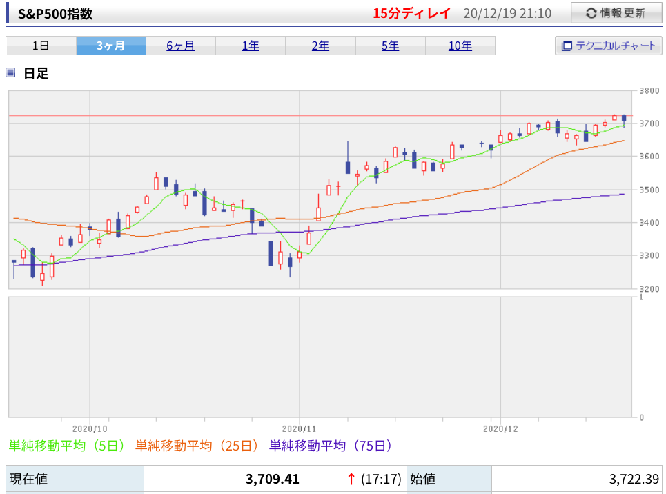Switch to the 1年 period tab
Image resolution: width=666 pixels, height=494 pixels.
pyautogui.click(x=251, y=46)
